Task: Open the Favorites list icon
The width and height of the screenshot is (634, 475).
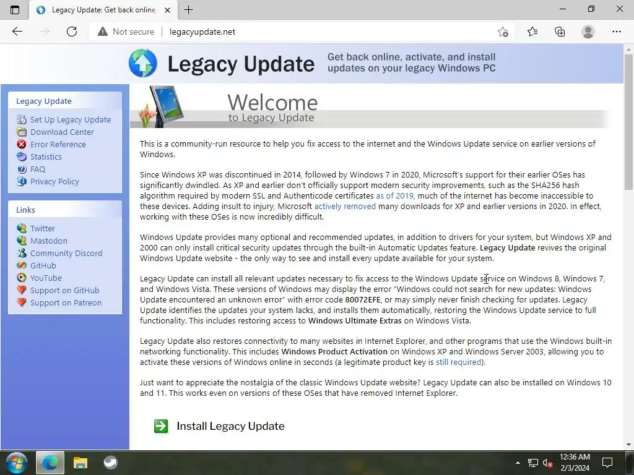Action: point(532,32)
